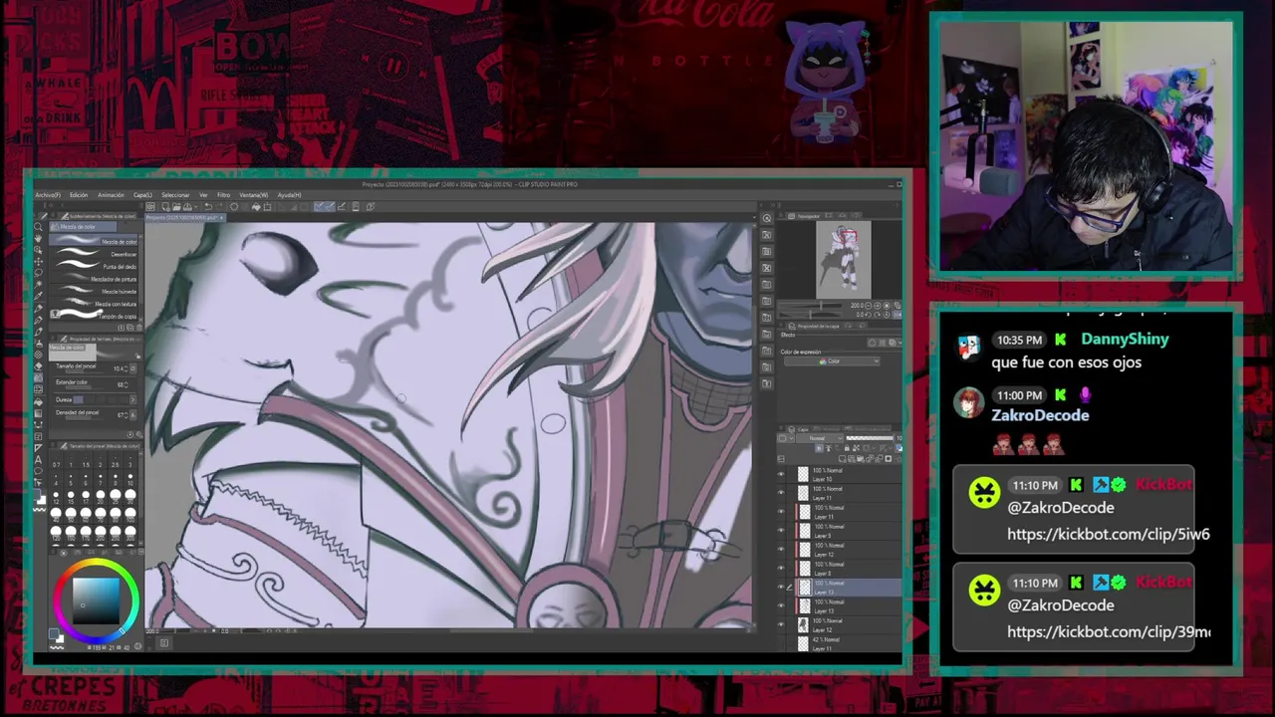The height and width of the screenshot is (717, 1275).
Task: Click DannyShiny username in chat
Action: (1125, 340)
